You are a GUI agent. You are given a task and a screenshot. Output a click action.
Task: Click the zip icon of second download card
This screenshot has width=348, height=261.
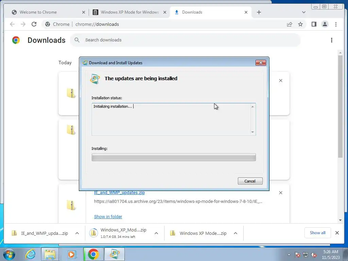tap(71, 130)
